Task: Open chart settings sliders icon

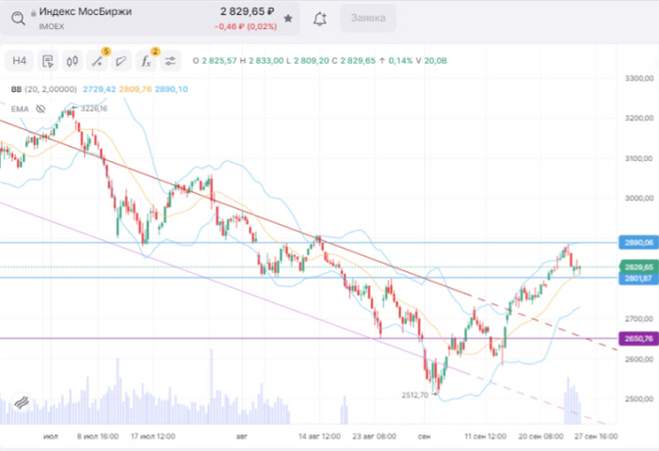Action: [170, 61]
